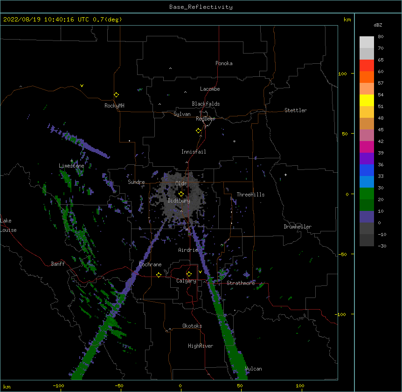Screen dimensions: 402x392
Task: Click the yellow diamond marker above the RockyMH label
Action: (x=116, y=95)
